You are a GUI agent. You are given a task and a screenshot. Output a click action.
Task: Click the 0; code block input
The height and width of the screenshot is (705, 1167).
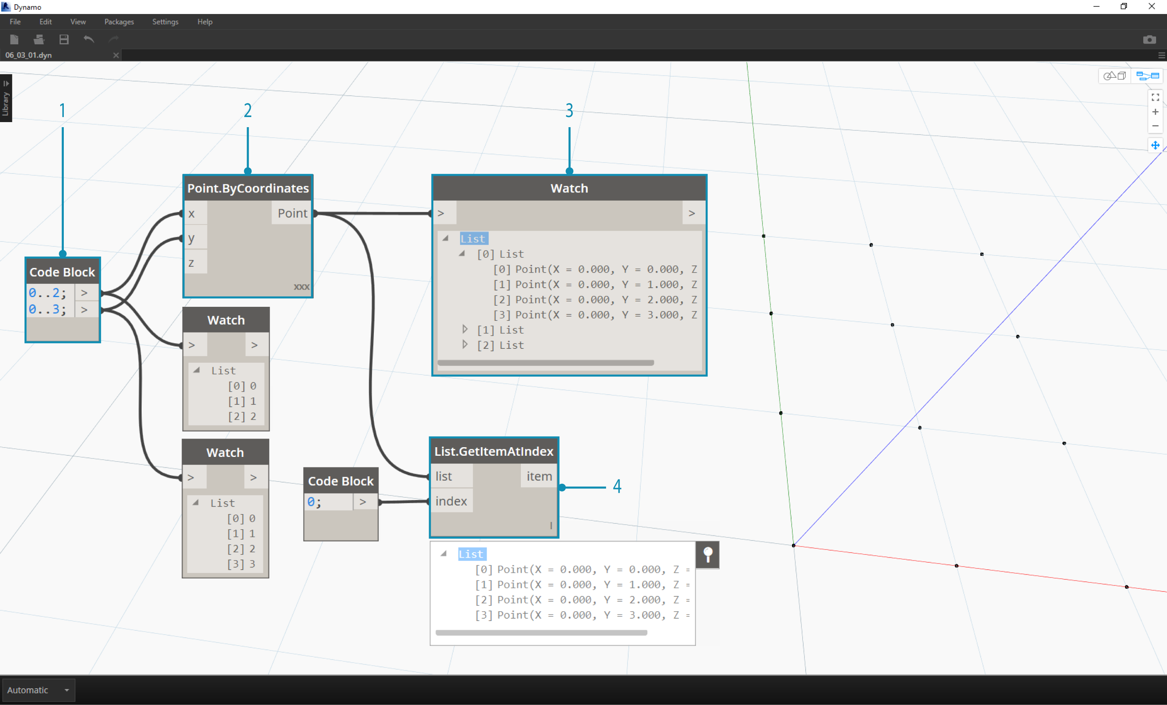[x=328, y=501]
